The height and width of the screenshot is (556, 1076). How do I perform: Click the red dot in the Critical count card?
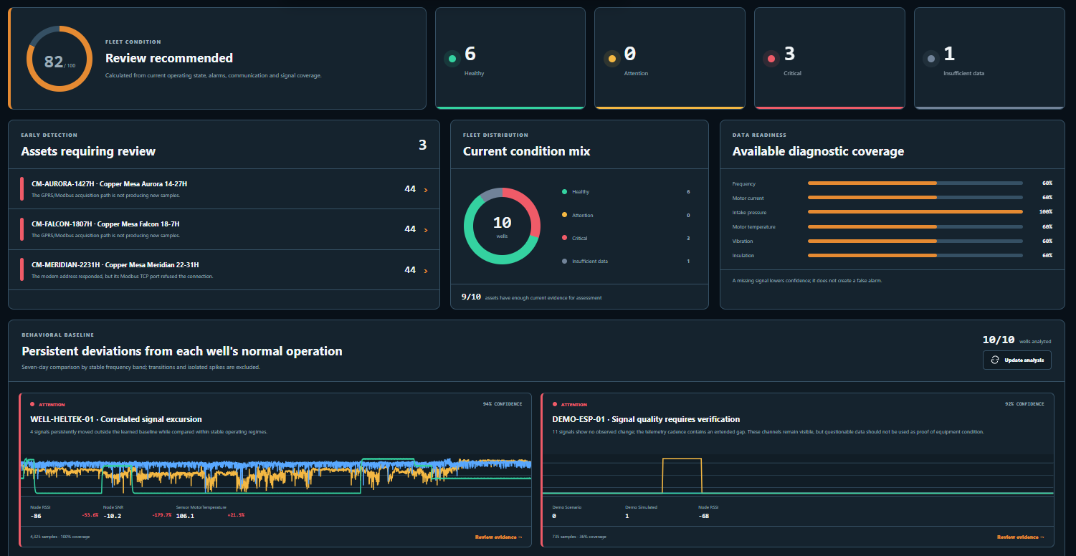pos(771,59)
